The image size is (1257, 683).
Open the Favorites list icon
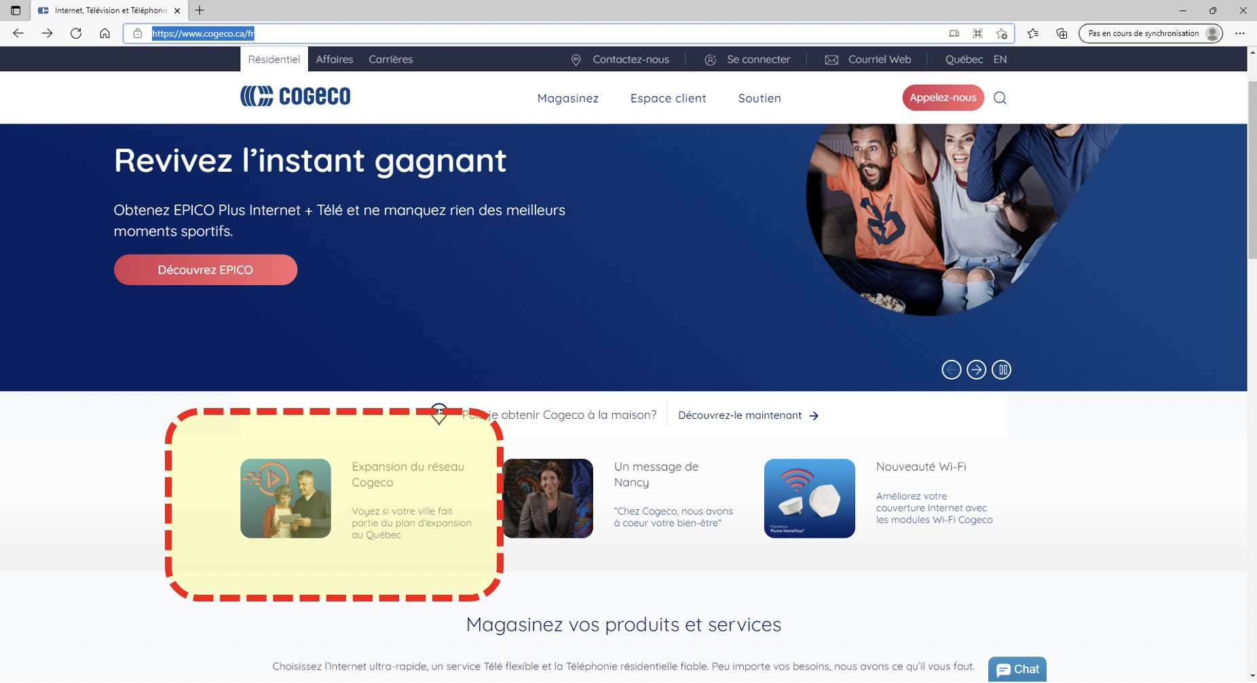[x=1033, y=33]
